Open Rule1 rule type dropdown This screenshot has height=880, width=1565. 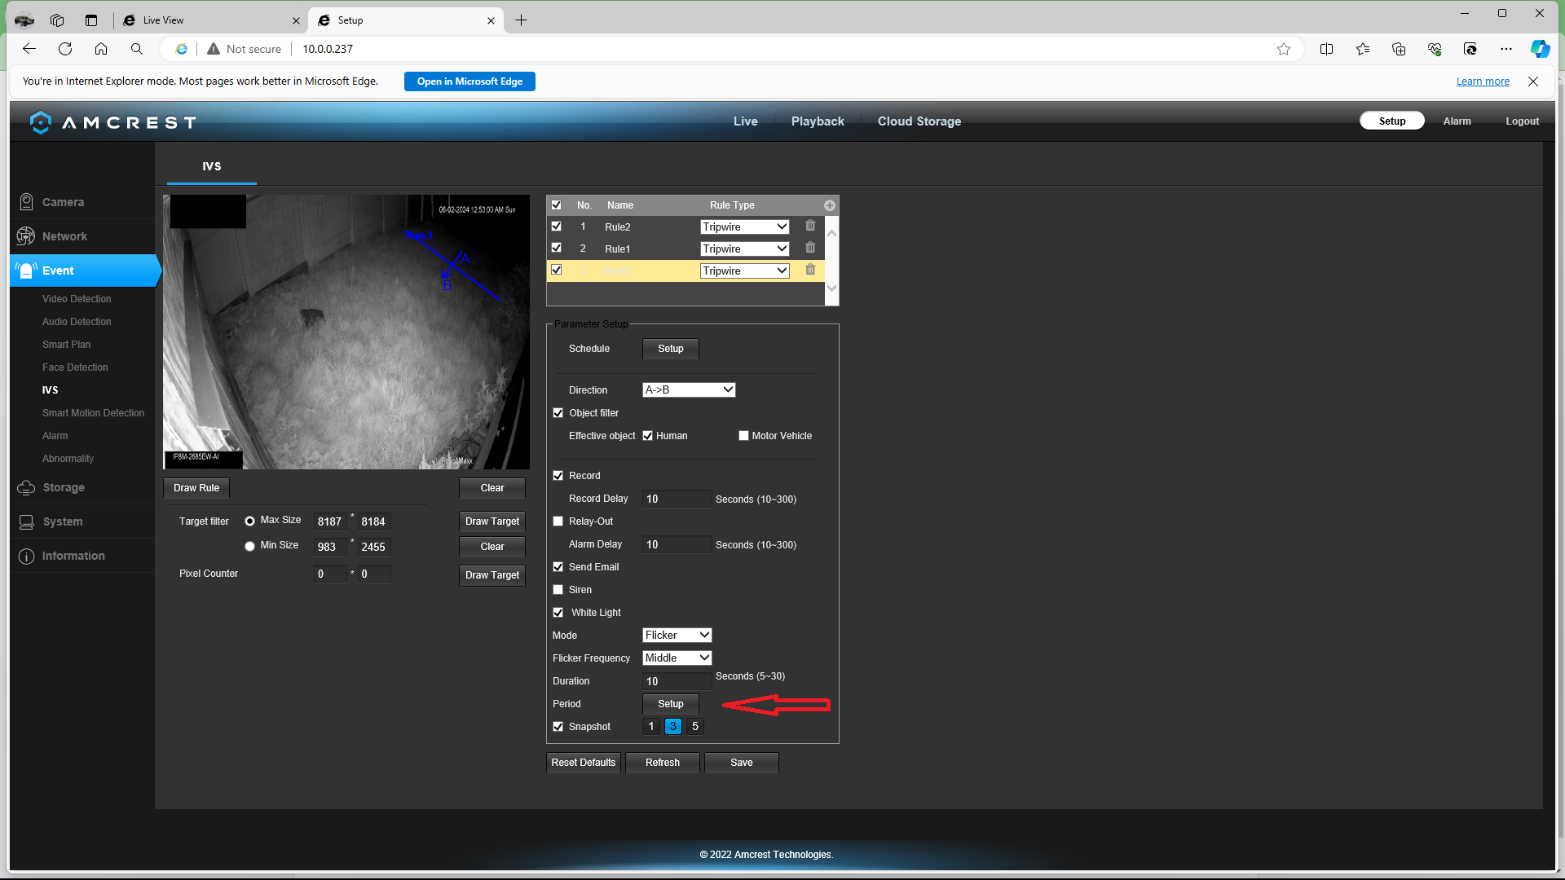pyautogui.click(x=745, y=249)
